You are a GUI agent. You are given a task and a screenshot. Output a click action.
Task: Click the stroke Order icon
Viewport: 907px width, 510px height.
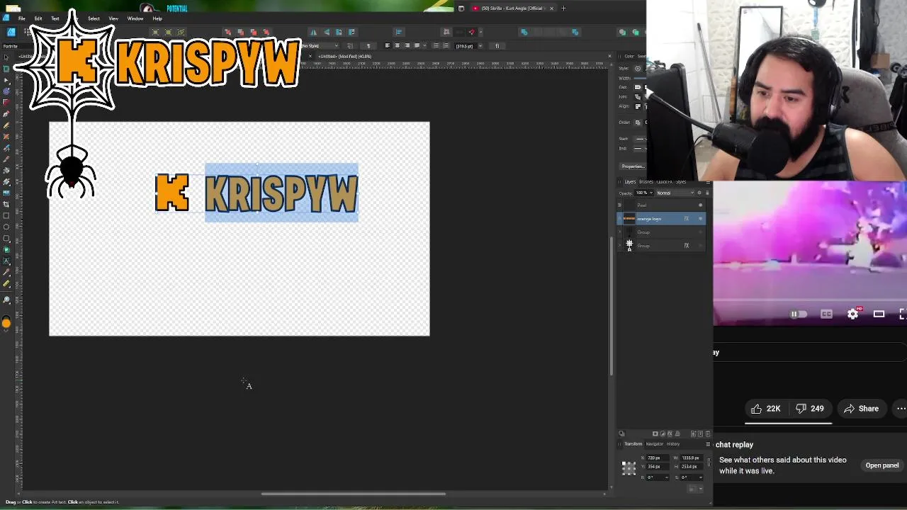click(637, 123)
